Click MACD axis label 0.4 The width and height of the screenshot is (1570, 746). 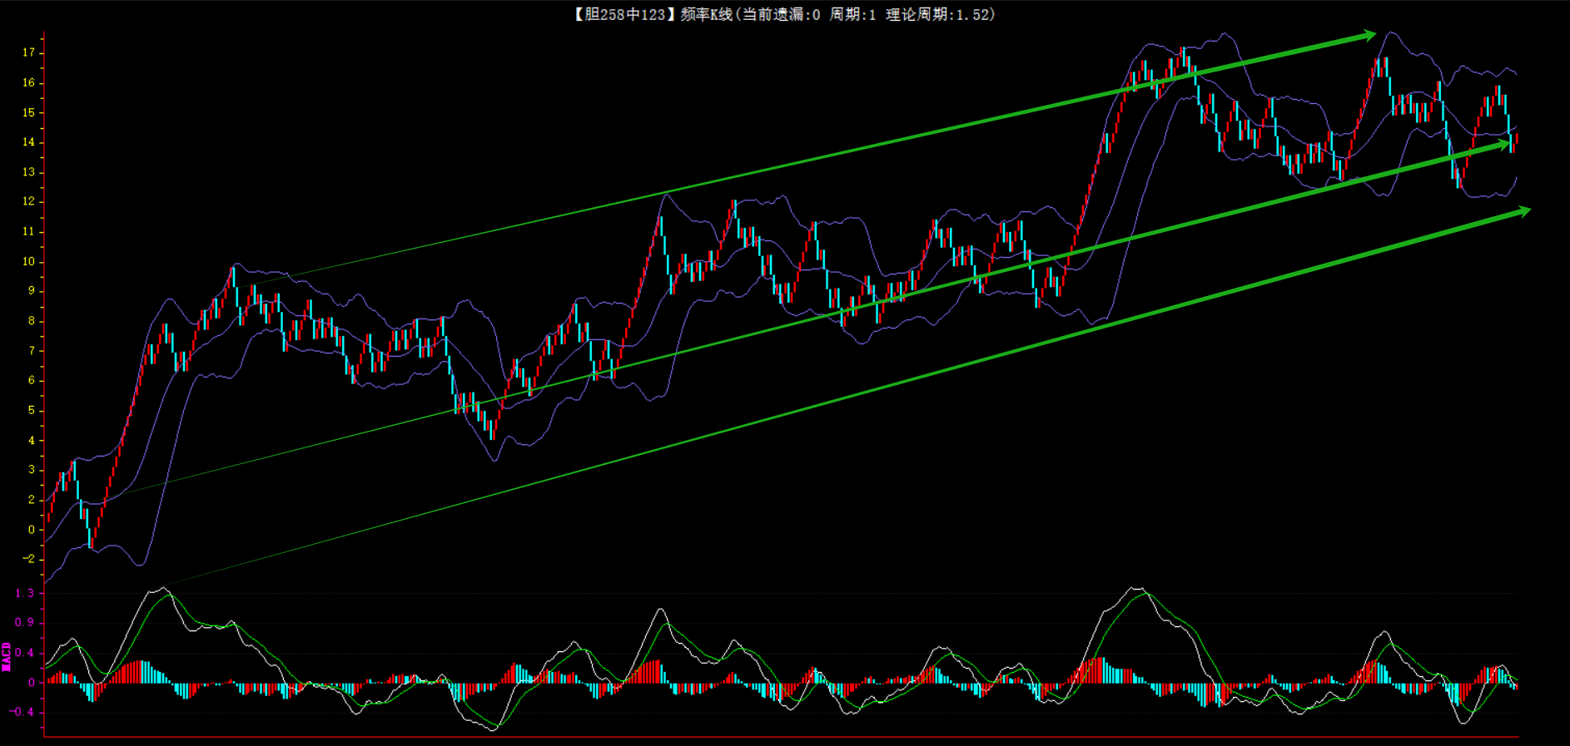pyautogui.click(x=25, y=653)
